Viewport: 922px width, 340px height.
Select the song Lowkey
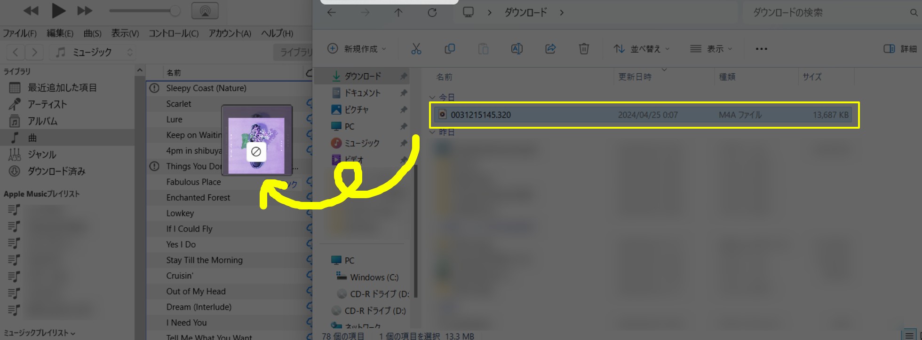point(180,213)
